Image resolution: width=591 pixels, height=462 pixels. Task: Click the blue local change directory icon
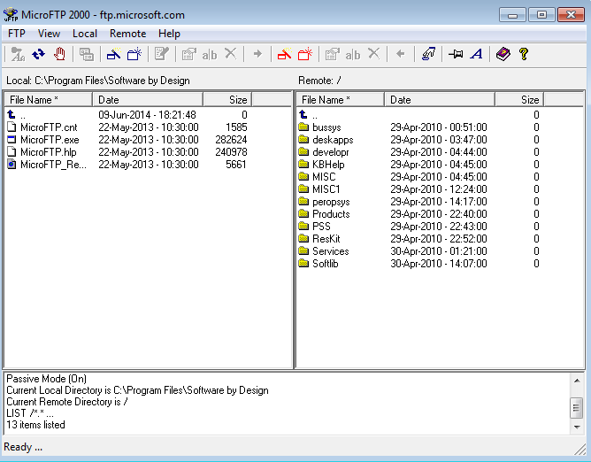113,55
